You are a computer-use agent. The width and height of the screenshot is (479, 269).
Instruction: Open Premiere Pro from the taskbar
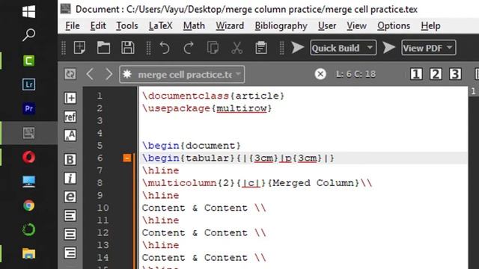point(28,108)
